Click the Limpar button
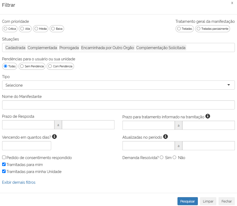 (x=208, y=201)
